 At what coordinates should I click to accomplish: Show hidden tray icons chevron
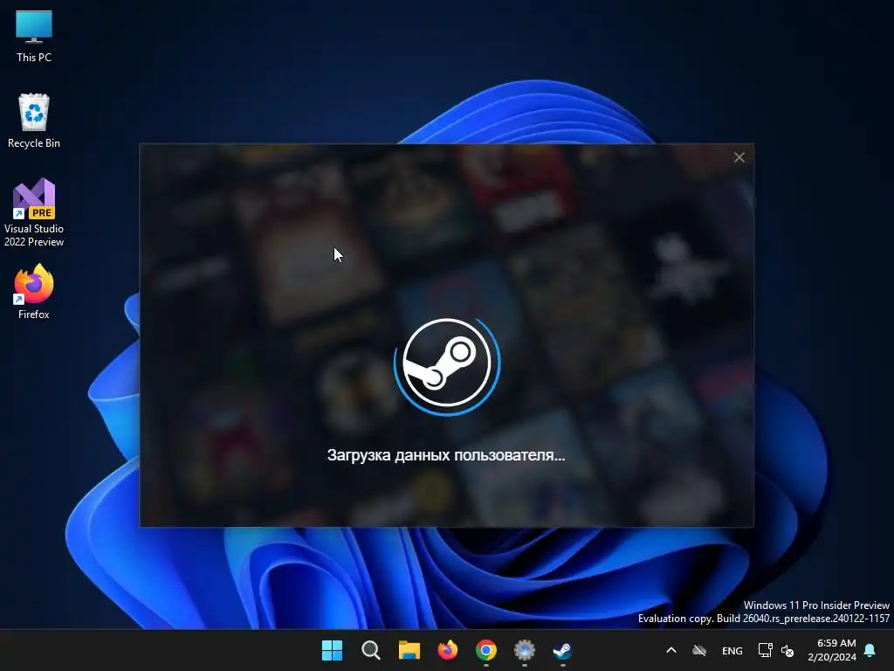click(671, 650)
